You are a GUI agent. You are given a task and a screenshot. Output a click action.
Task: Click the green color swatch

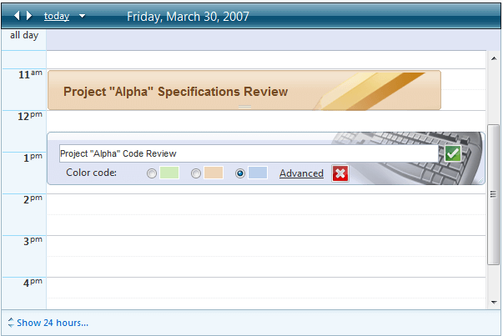click(169, 173)
